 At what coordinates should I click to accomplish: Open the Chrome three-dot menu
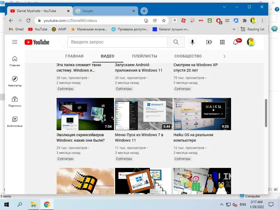click(x=262, y=21)
